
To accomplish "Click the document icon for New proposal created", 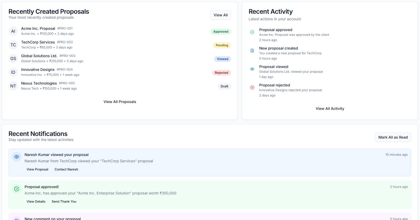I will pyautogui.click(x=252, y=51).
